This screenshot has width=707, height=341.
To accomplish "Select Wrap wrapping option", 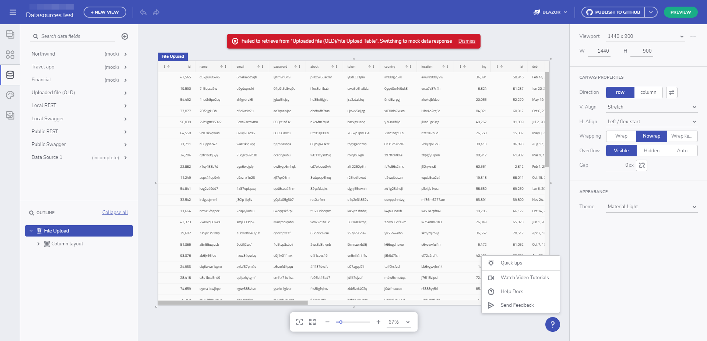I will click(x=621, y=136).
